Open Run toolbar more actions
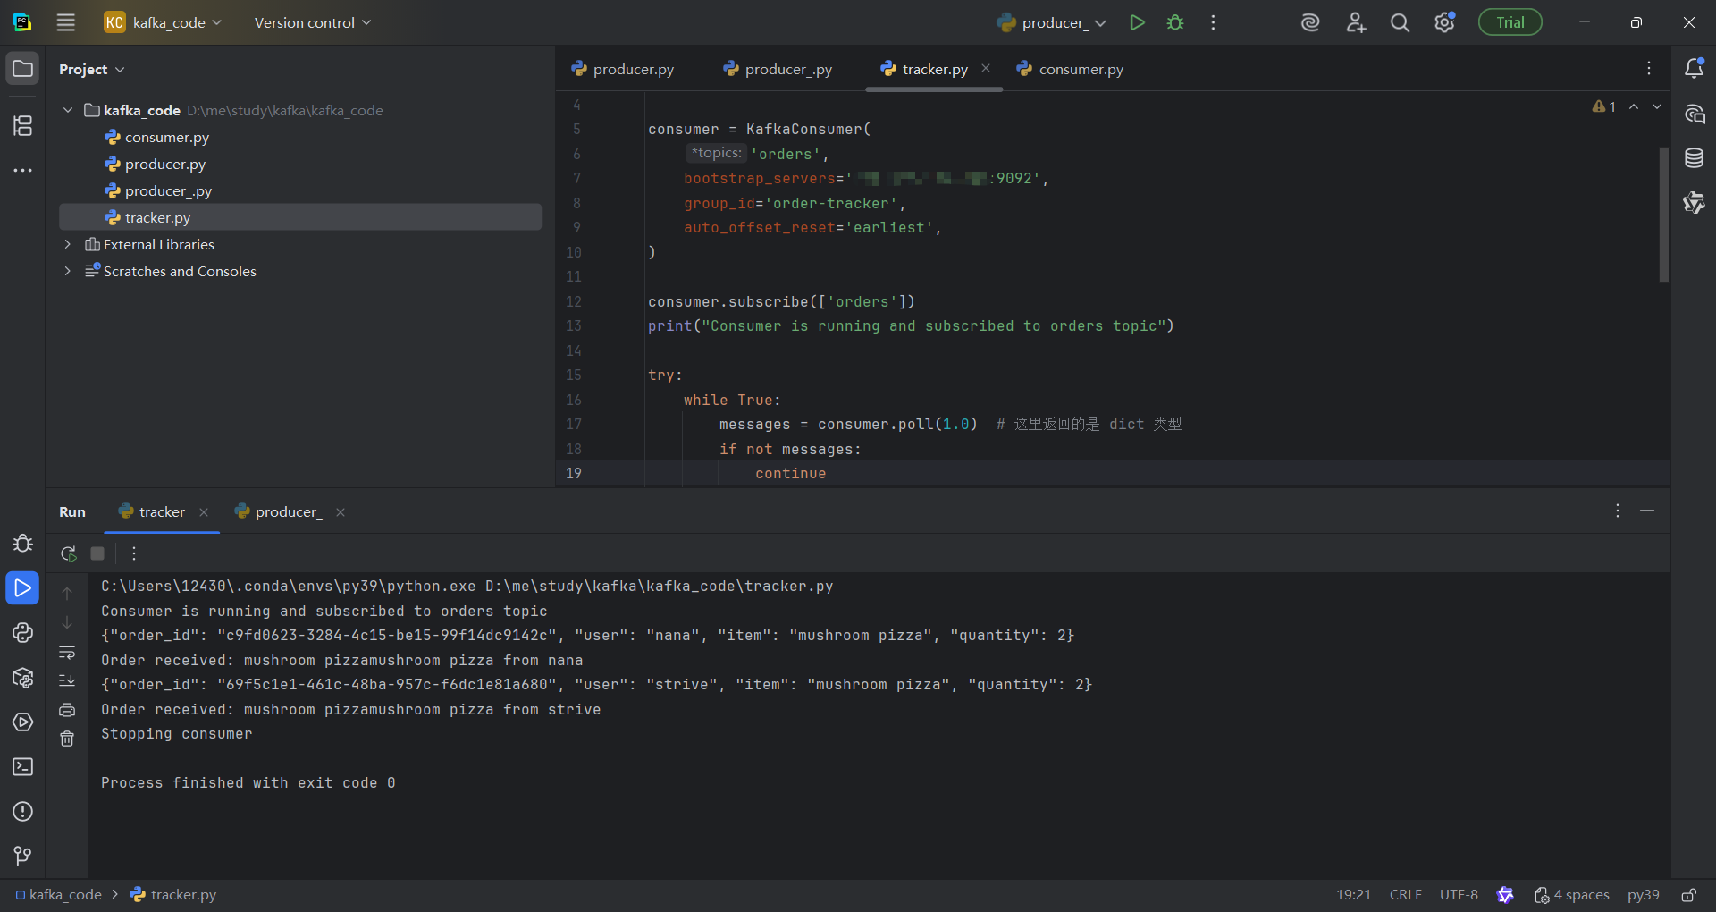Image resolution: width=1716 pixels, height=912 pixels. [x=134, y=553]
